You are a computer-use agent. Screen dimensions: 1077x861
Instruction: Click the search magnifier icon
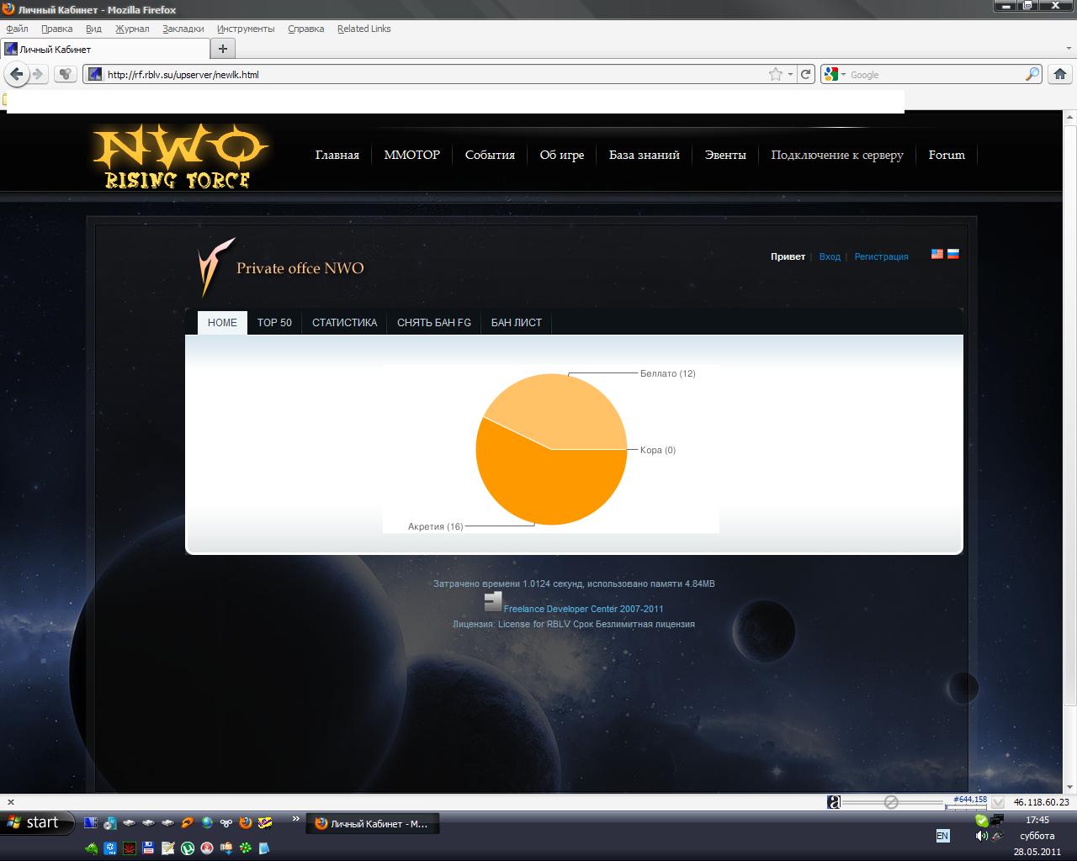[x=1032, y=74]
